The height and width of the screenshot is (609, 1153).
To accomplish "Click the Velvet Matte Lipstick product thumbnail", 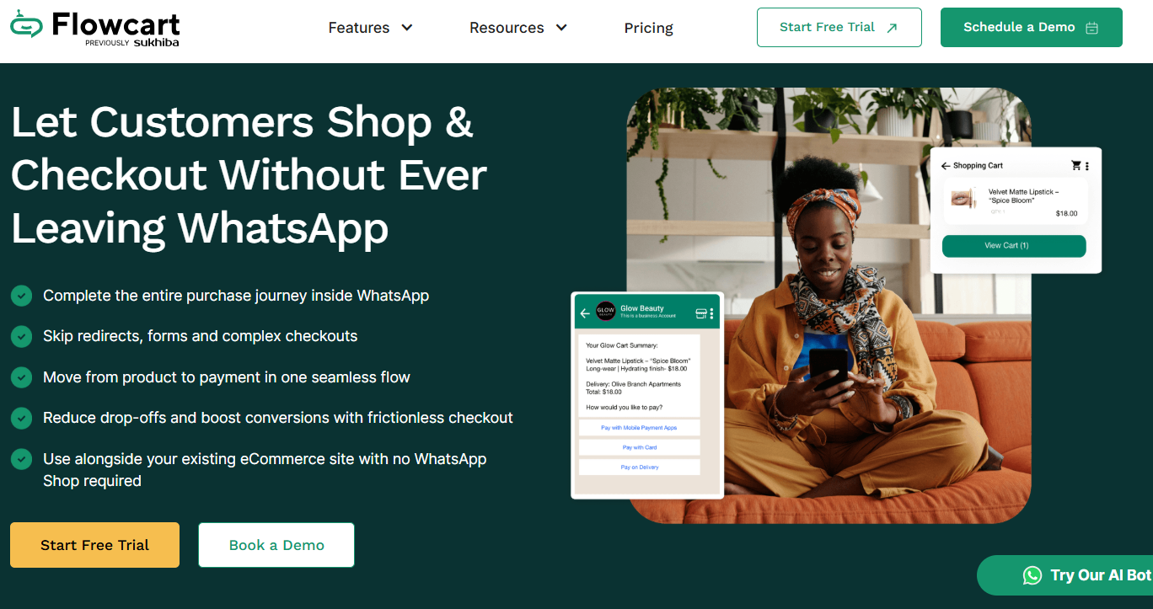I will pyautogui.click(x=963, y=198).
